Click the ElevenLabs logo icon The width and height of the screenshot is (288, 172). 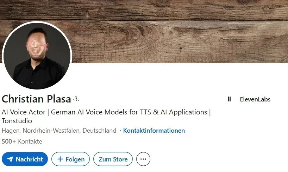pyautogui.click(x=229, y=99)
